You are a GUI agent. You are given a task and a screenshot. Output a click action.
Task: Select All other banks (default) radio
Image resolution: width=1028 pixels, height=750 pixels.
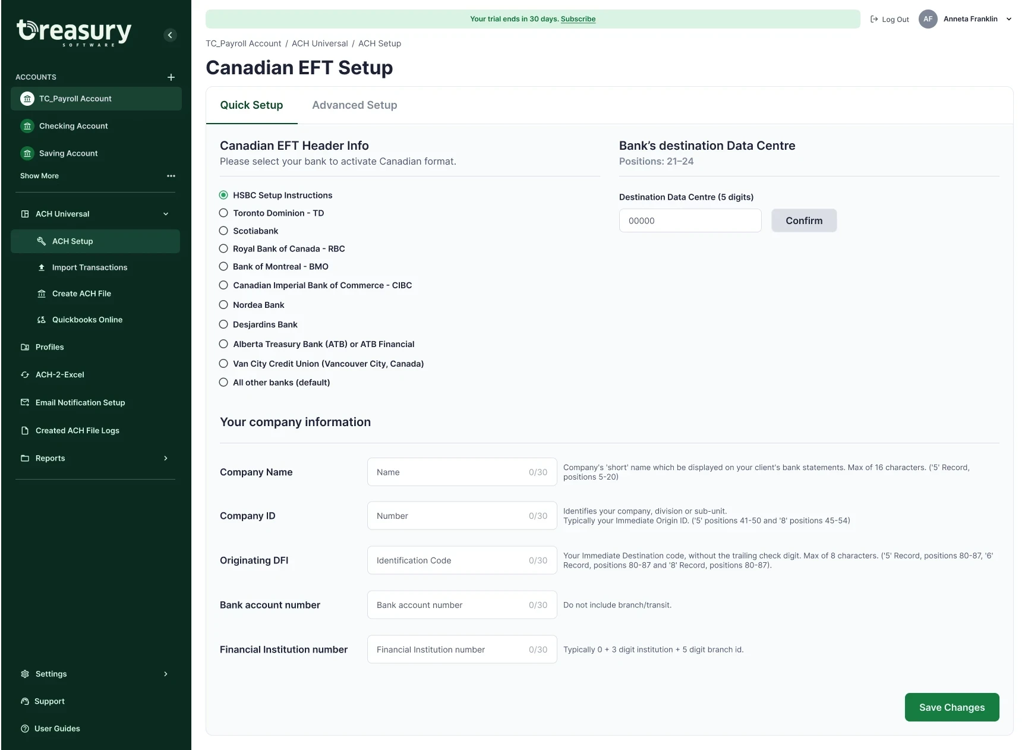click(x=223, y=382)
